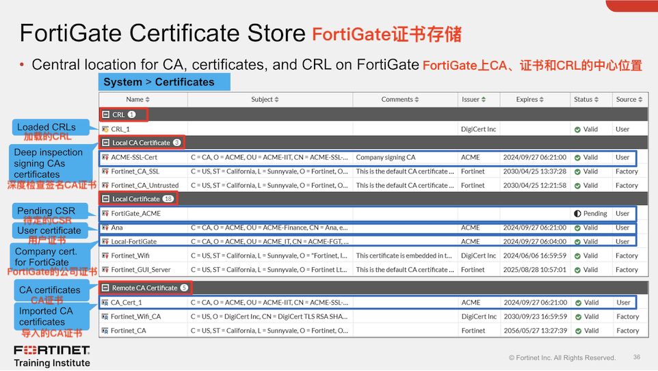Click the DigiCert Inc issuer of CRL_1
Image resolution: width=658 pixels, height=371 pixels.
[478, 129]
